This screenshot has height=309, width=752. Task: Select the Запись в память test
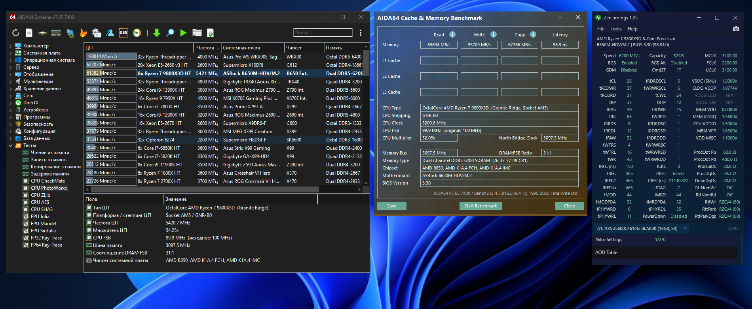[x=49, y=160]
